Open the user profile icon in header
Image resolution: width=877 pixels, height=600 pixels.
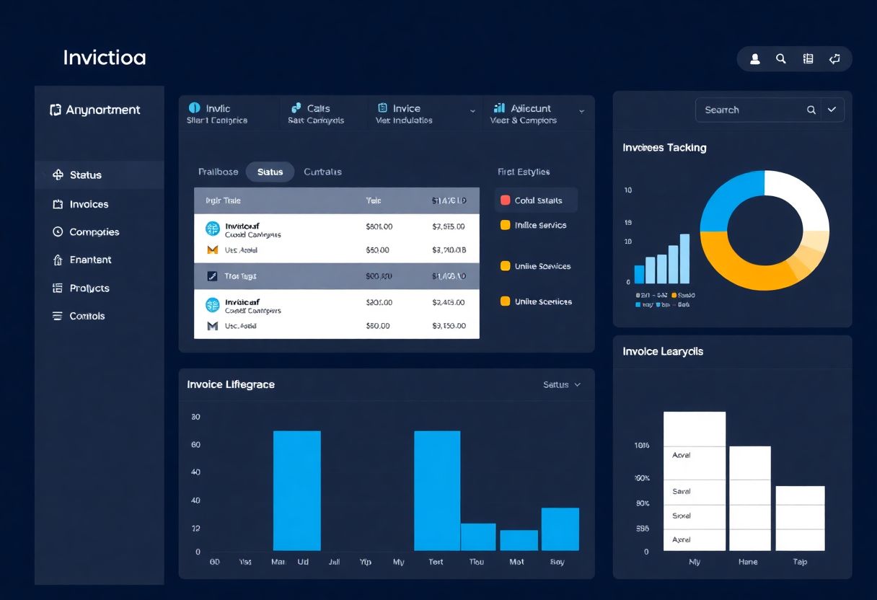coord(755,59)
